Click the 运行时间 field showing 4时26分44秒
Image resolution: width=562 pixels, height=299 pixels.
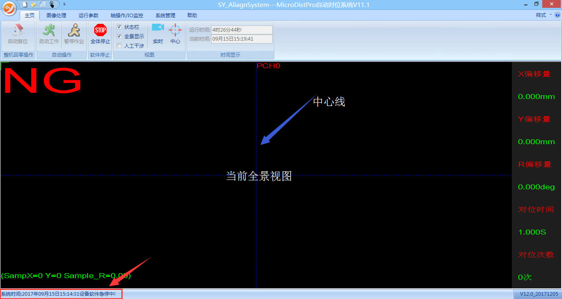click(242, 30)
